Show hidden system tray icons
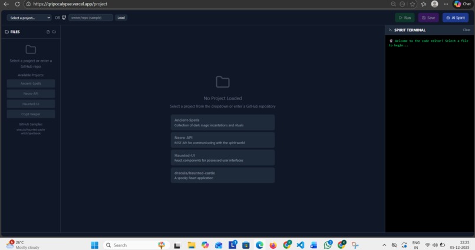The image size is (475, 250). point(384,245)
